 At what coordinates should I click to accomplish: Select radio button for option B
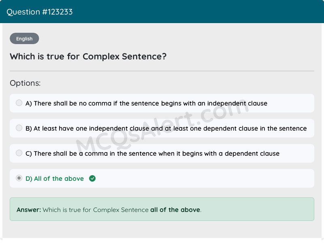click(x=19, y=128)
